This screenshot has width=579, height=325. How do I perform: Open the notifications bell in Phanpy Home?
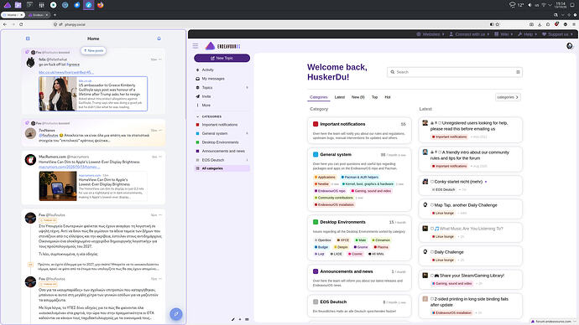(x=159, y=39)
